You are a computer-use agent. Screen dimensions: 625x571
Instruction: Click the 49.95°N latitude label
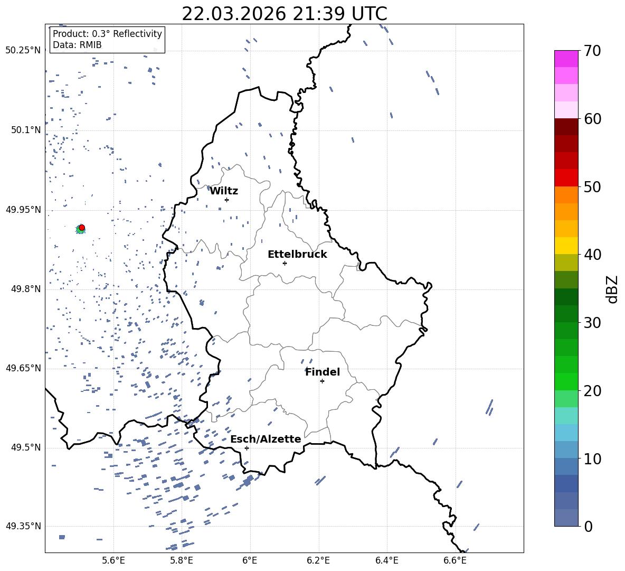[x=23, y=210]
